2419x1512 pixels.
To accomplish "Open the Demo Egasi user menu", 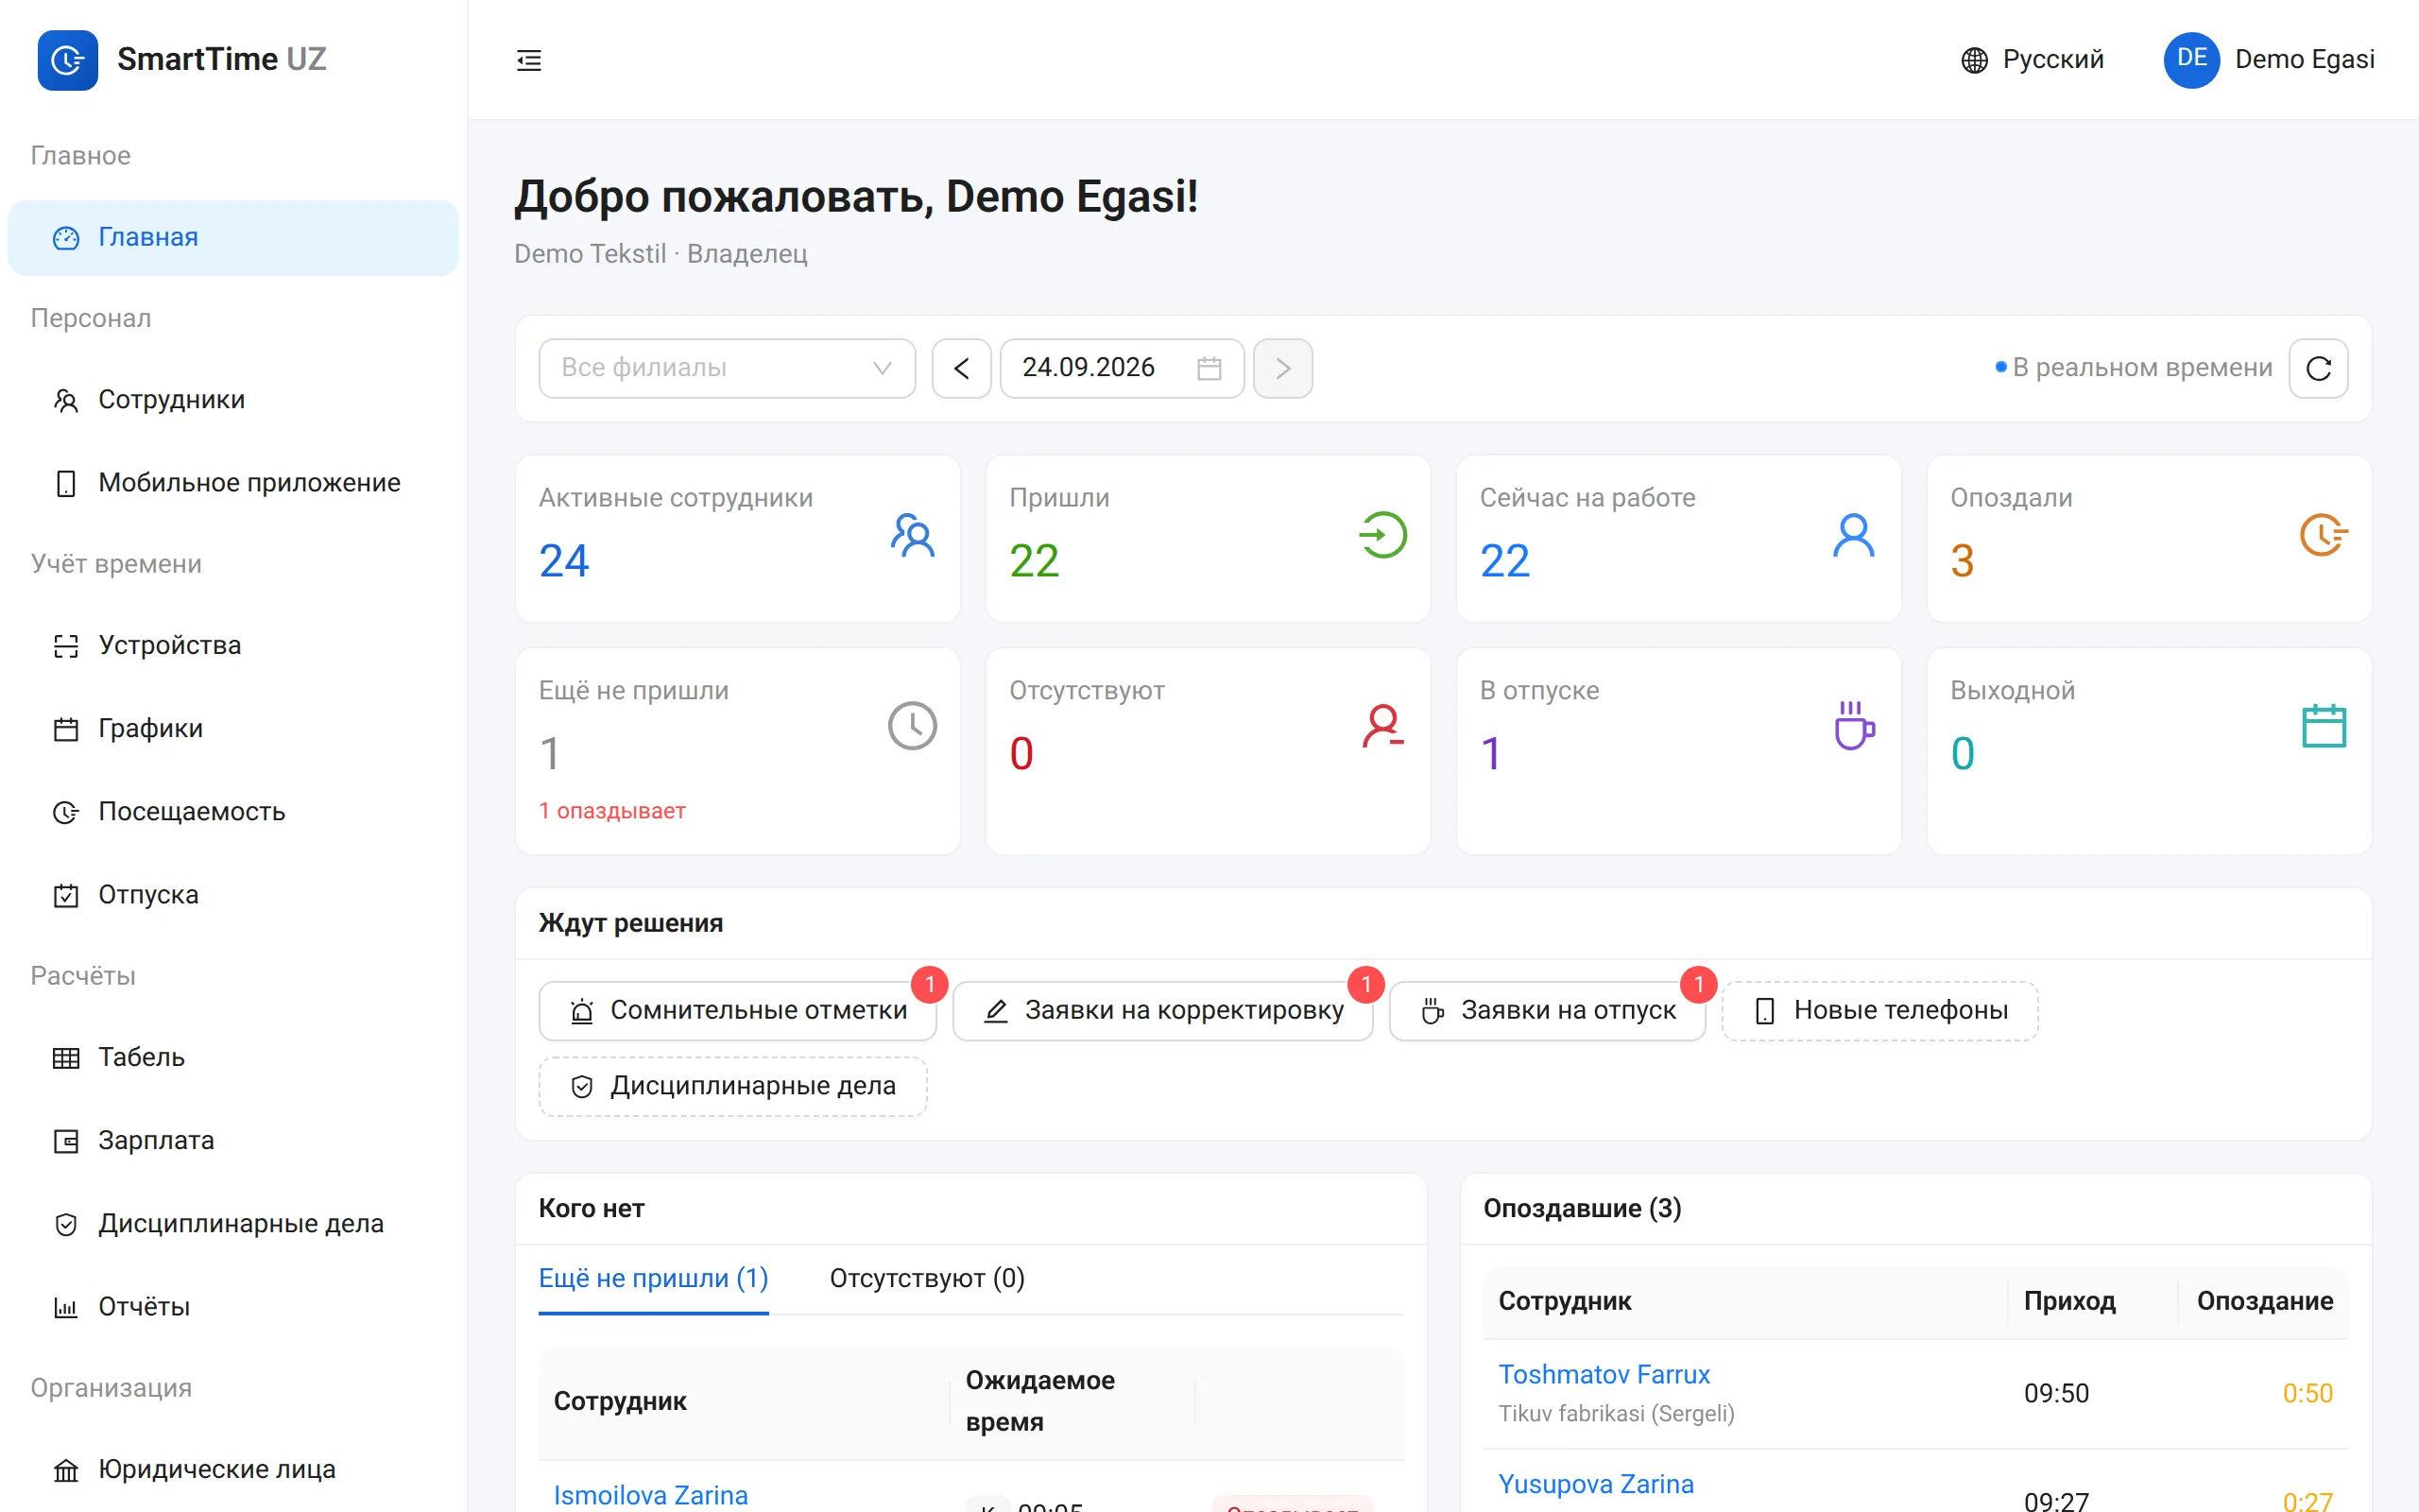I will (2269, 60).
